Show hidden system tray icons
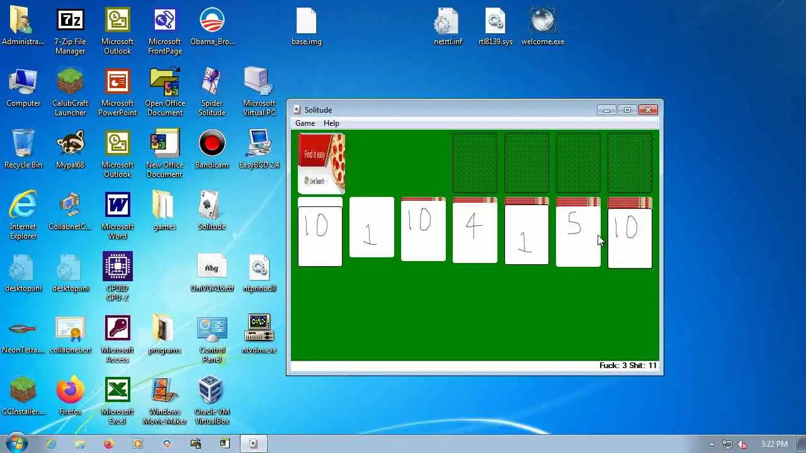Screen dimensions: 806x453 712,444
